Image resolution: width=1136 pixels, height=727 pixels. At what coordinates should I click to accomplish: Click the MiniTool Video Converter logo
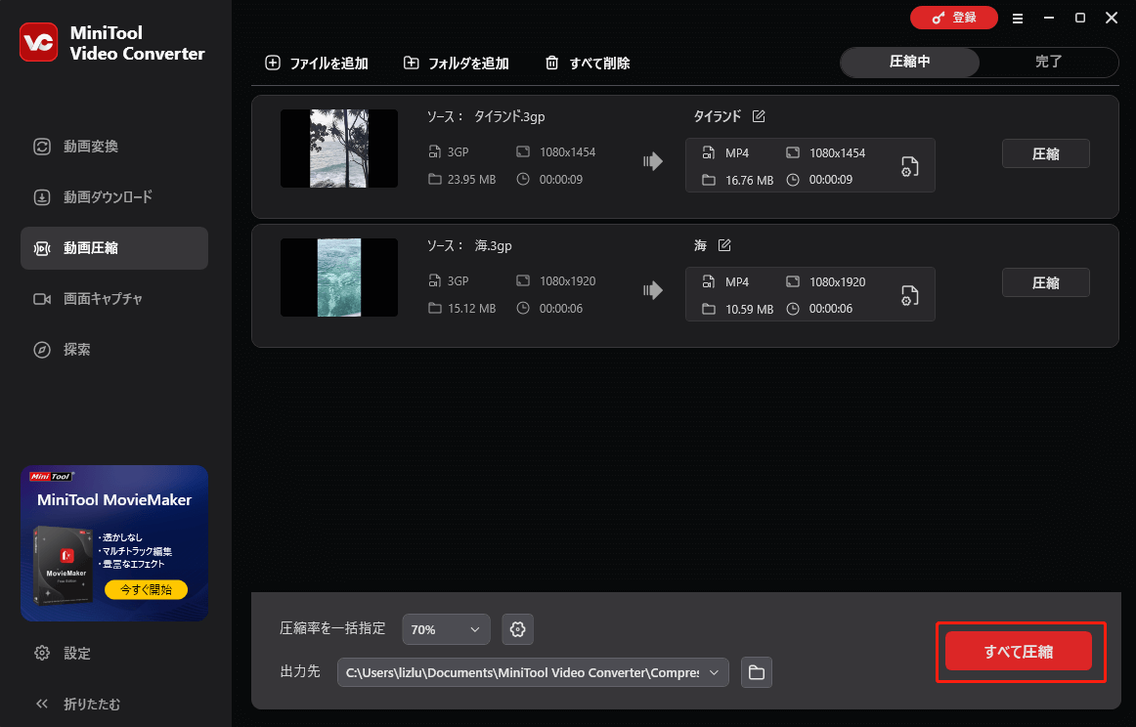[38, 43]
